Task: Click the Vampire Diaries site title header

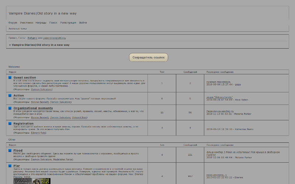Action: (43, 13)
